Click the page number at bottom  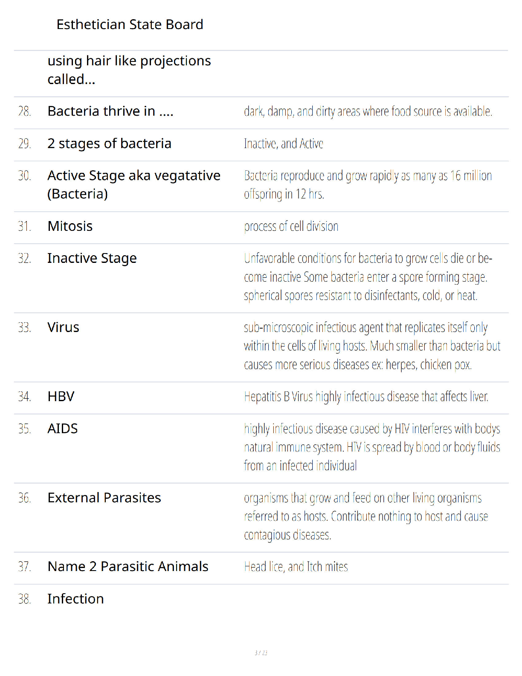261,653
